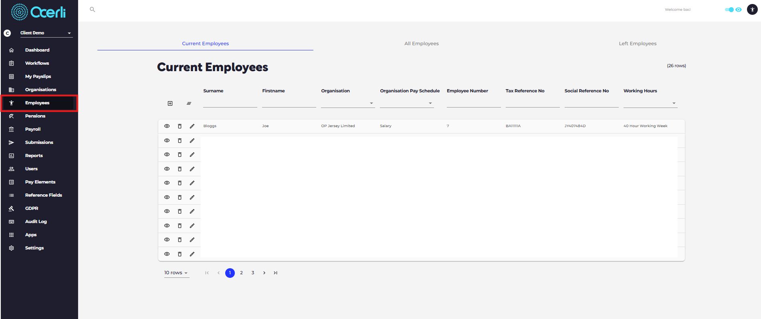Change the 10 rows page-size dropdown
The image size is (761, 319).
tap(176, 273)
